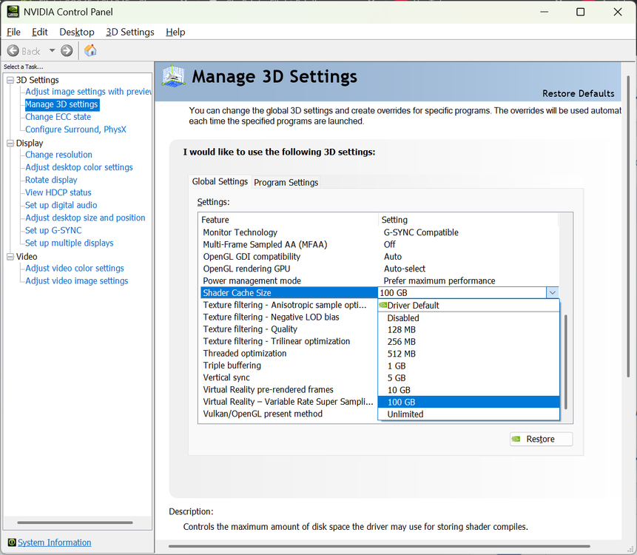Collapse the 3D Settings tree node

(x=10, y=80)
